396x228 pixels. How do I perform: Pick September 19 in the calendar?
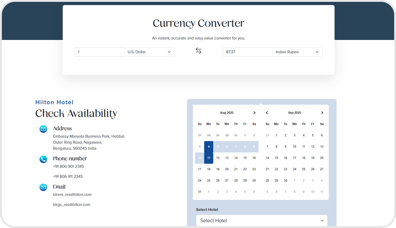(x=313, y=158)
